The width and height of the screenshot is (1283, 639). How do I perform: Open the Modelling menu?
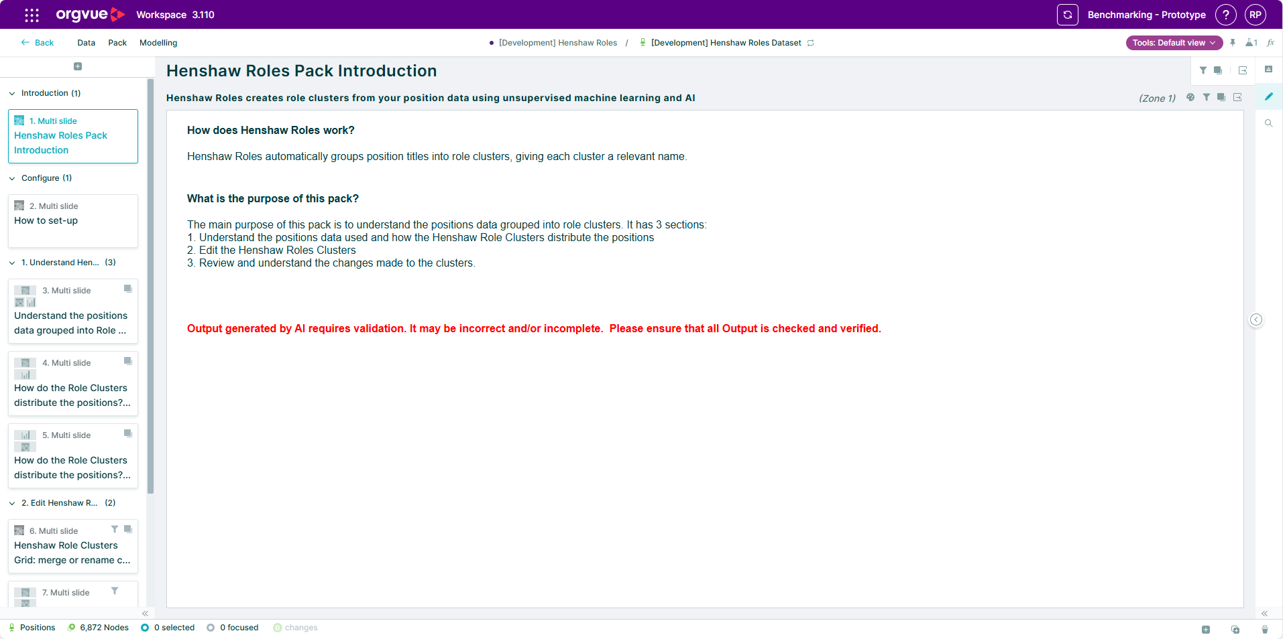coord(158,42)
